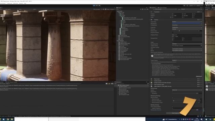Open the Layer dropdown in the Inspector
The image size is (215, 121).
pos(191,9)
